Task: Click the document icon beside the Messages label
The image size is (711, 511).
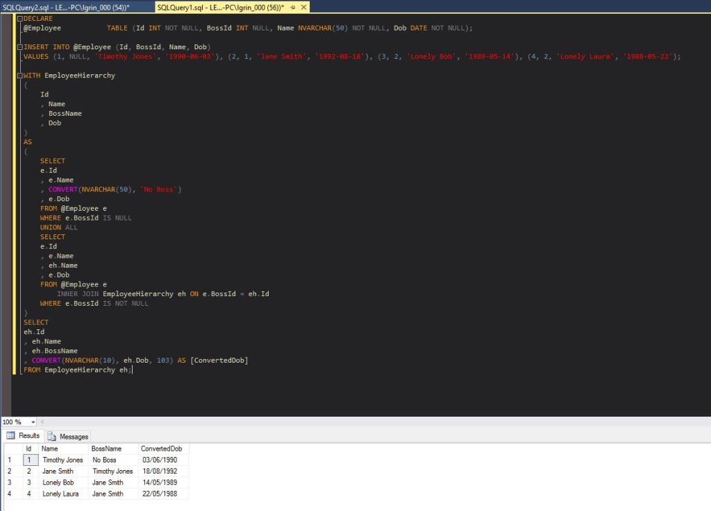Action: 53,436
